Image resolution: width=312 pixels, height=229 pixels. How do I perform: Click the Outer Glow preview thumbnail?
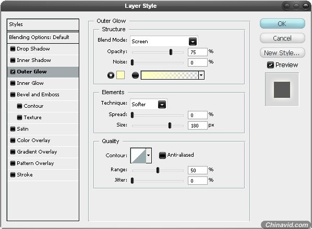point(282,90)
